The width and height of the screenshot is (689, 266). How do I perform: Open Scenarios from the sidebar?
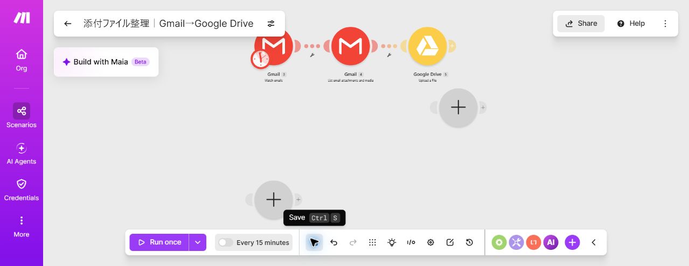click(22, 116)
